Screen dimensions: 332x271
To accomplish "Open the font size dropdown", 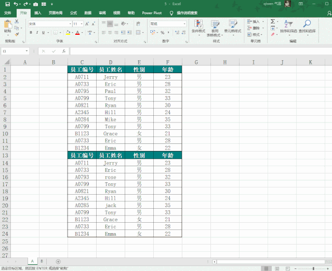I will point(82,24).
